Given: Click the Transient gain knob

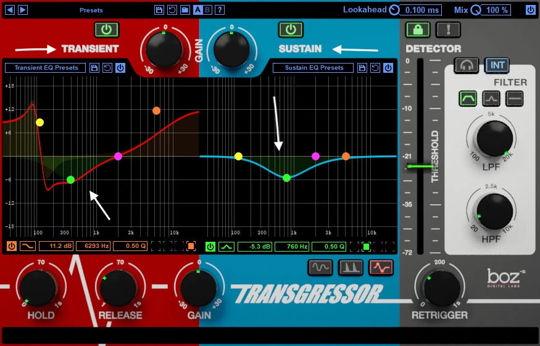Looking at the screenshot, I should [x=164, y=49].
